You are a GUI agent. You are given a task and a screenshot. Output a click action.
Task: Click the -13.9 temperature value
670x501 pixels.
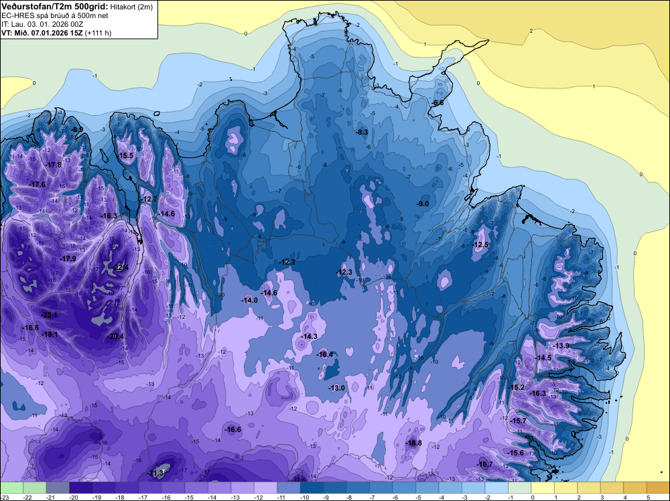tap(561, 346)
